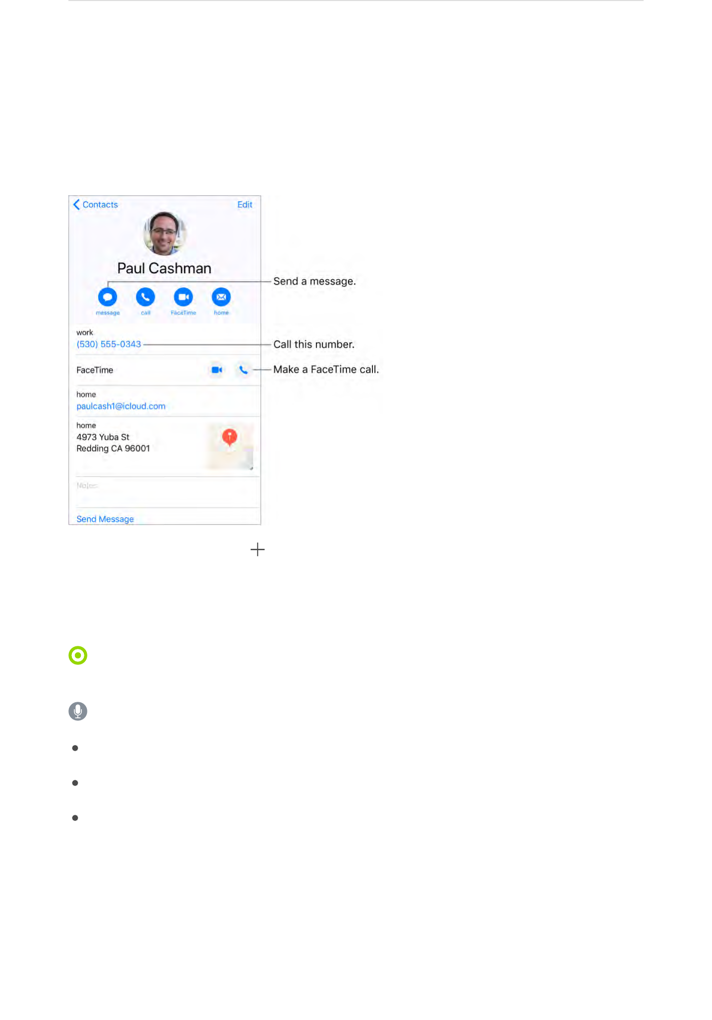The width and height of the screenshot is (712, 1020).
Task: Tap the Paul Cashman name heading
Action: (x=164, y=268)
